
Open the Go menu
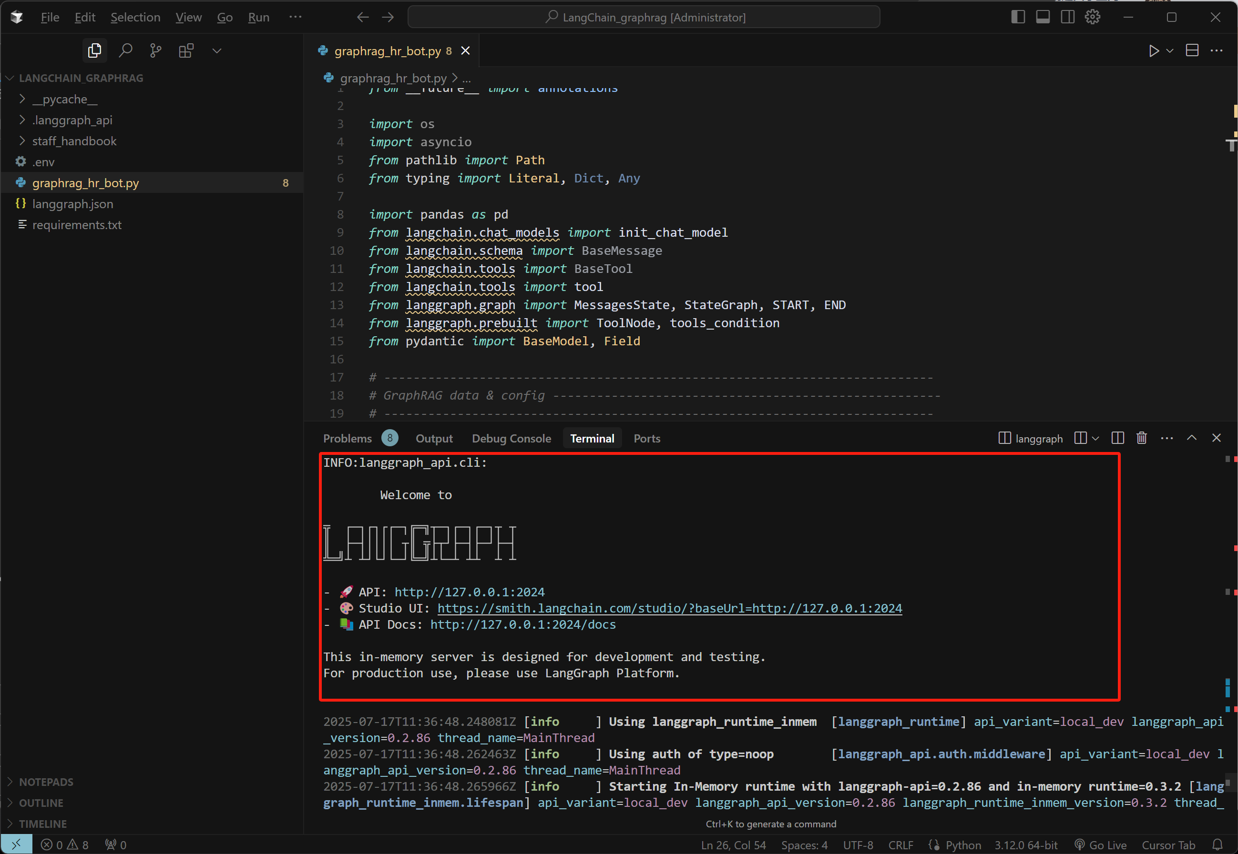click(225, 17)
